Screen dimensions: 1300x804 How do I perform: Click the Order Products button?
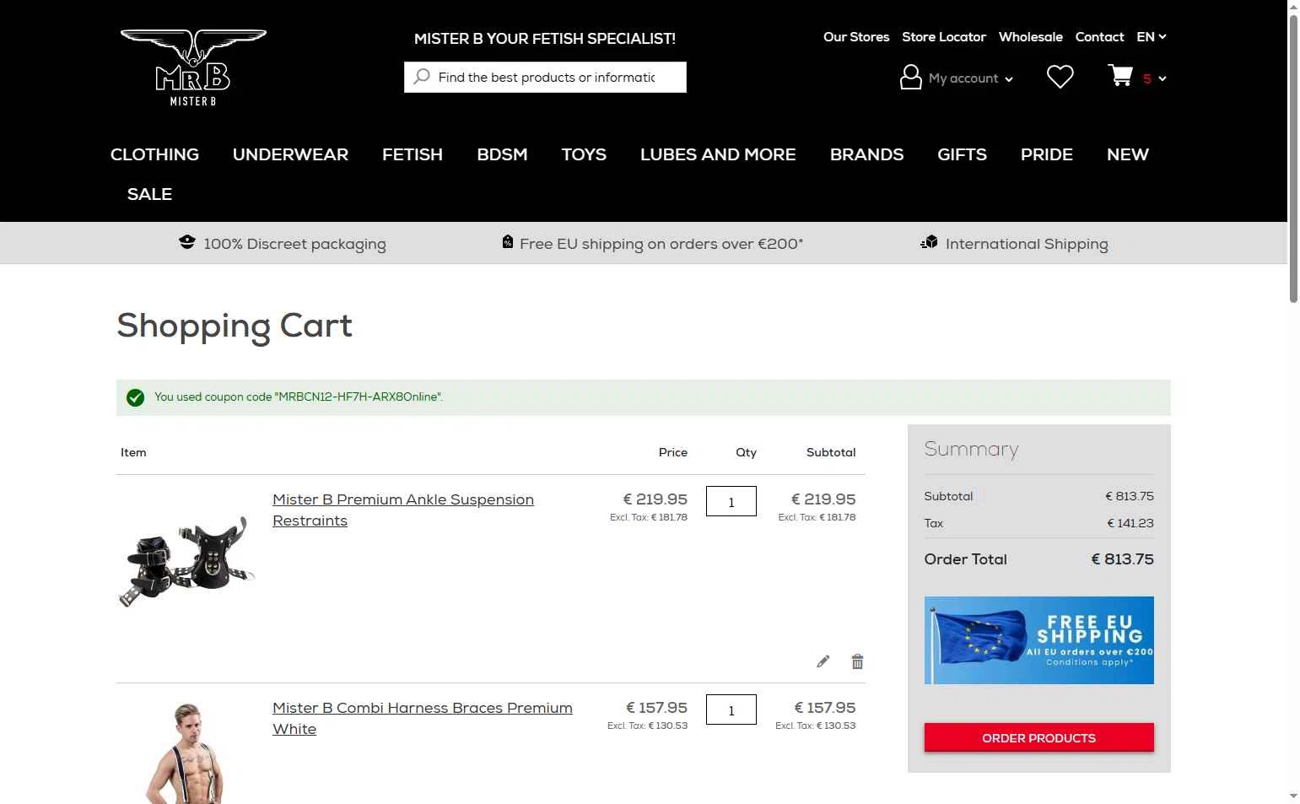pos(1038,737)
